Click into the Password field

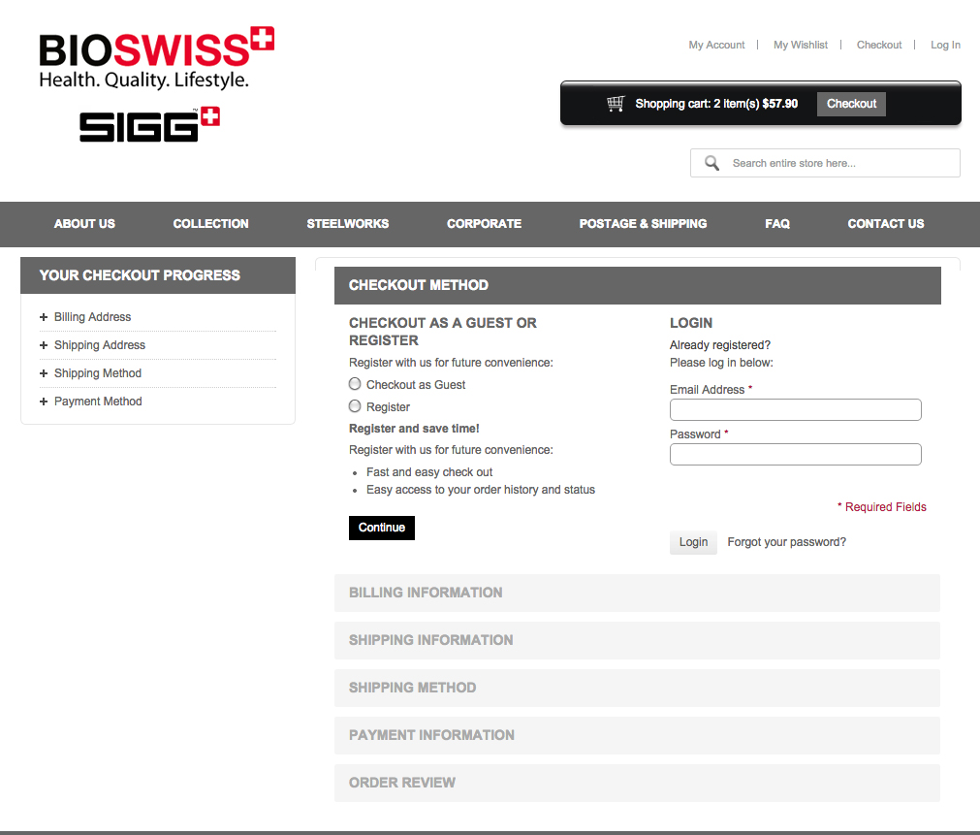(795, 454)
